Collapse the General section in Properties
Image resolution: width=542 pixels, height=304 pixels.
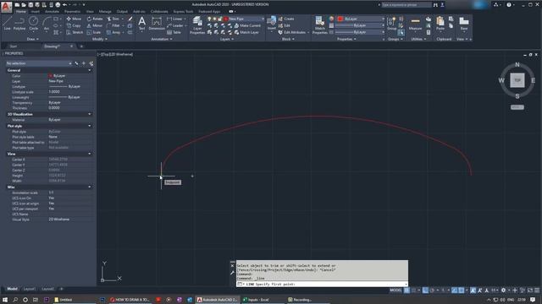click(90, 70)
